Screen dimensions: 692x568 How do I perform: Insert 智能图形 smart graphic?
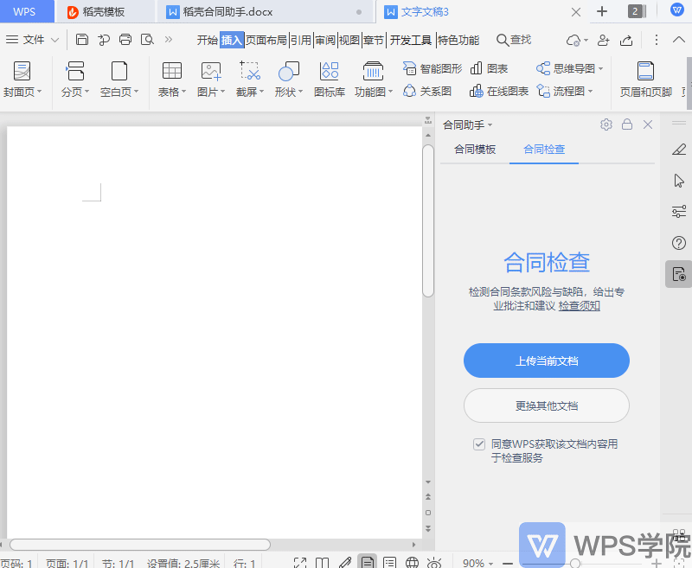coord(432,69)
